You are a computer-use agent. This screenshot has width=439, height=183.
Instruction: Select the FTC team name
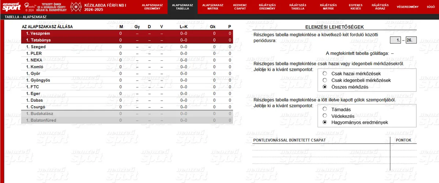35,87
